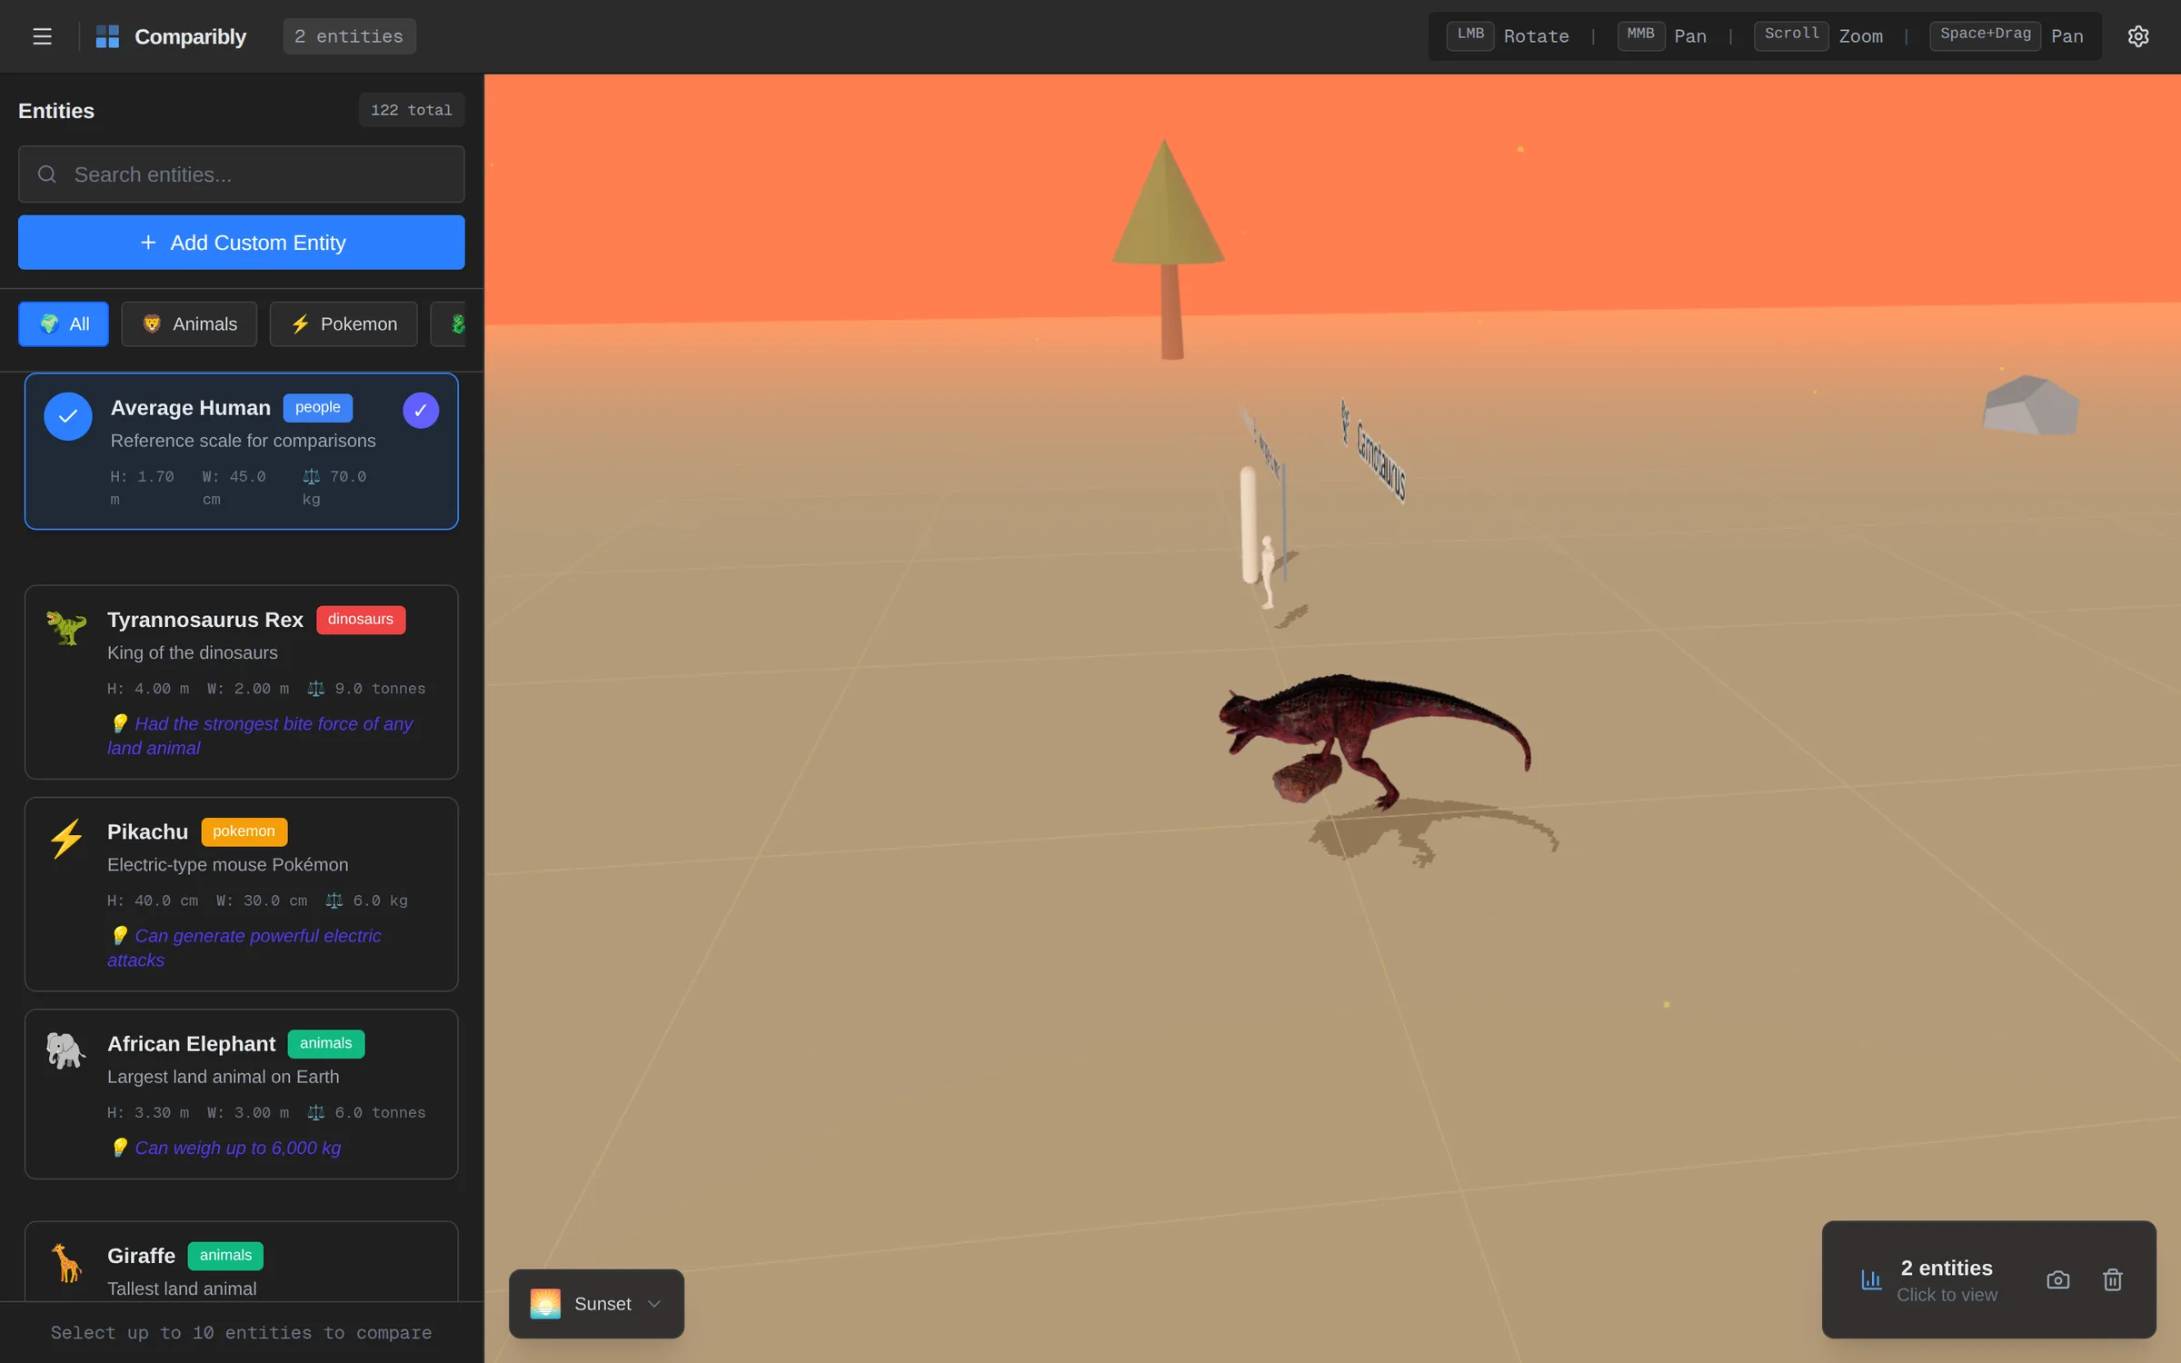Screen dimensions: 2181x1363
Task: Click the Scroll Zoom hint
Action: tap(1819, 36)
